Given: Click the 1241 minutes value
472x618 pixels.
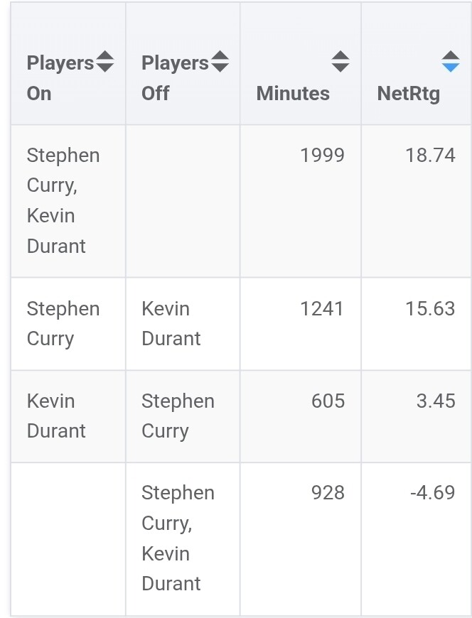Looking at the screenshot, I should point(322,309).
